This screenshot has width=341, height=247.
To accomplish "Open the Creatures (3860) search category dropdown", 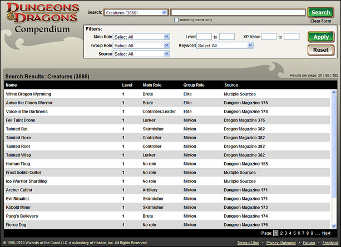I will 136,13.
